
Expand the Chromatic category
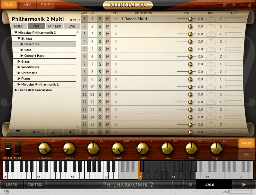point(19,73)
